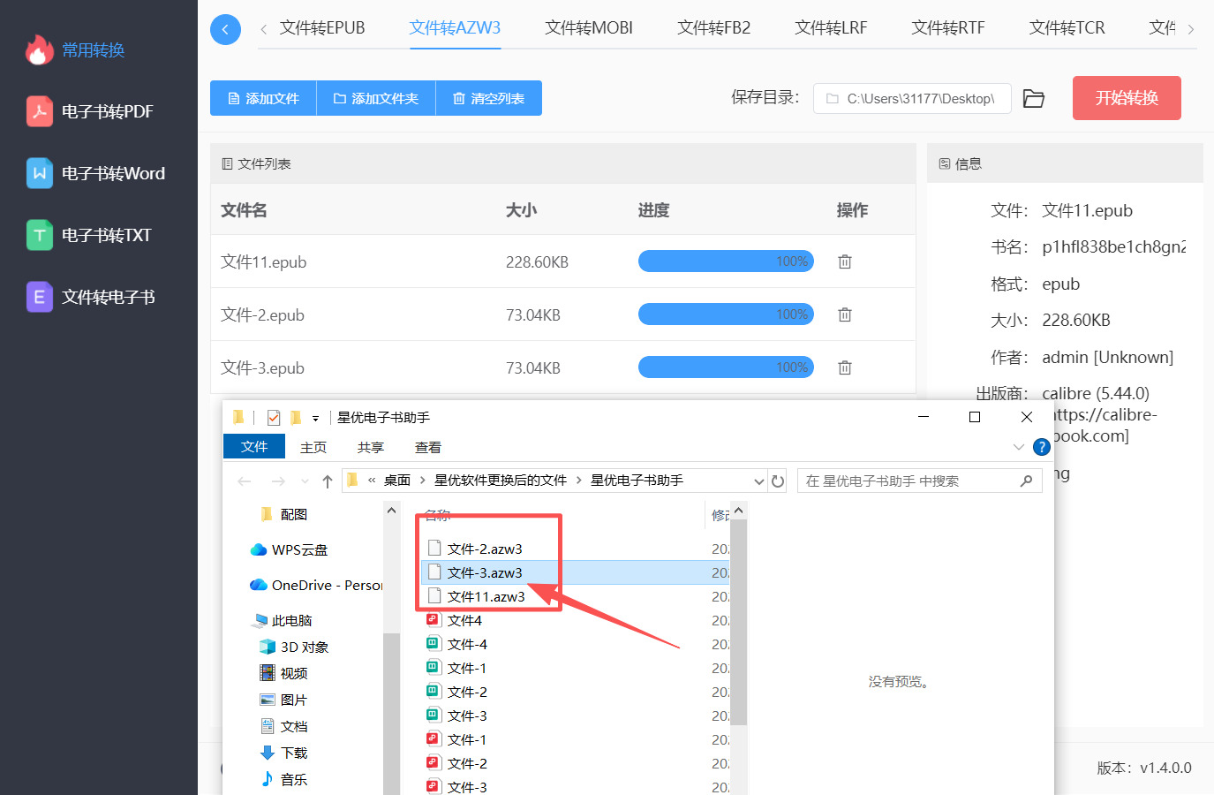Viewport: 1214px width, 795px height.
Task: Click the 添加文件 button
Action: [263, 98]
